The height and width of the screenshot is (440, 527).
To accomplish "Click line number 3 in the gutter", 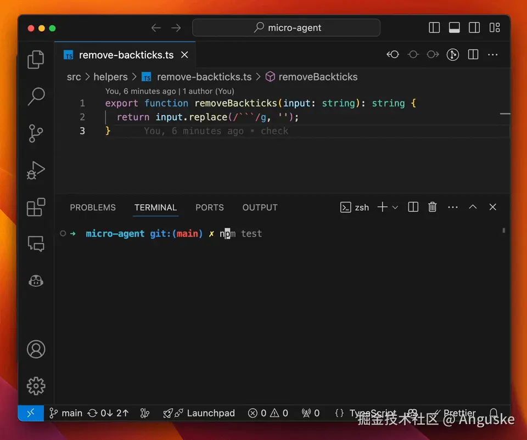I will pyautogui.click(x=82, y=131).
